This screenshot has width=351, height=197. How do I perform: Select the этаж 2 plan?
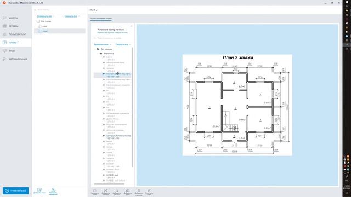(x=60, y=31)
